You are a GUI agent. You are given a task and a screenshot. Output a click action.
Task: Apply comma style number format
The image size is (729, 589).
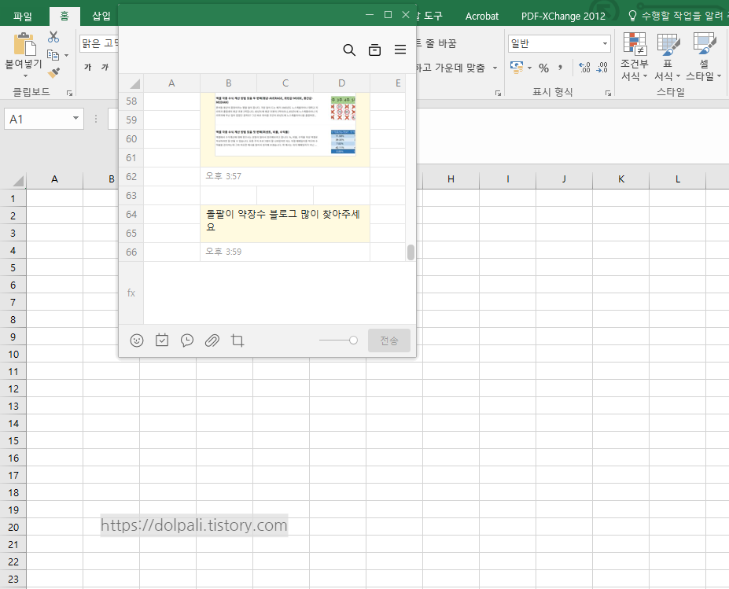pos(560,68)
